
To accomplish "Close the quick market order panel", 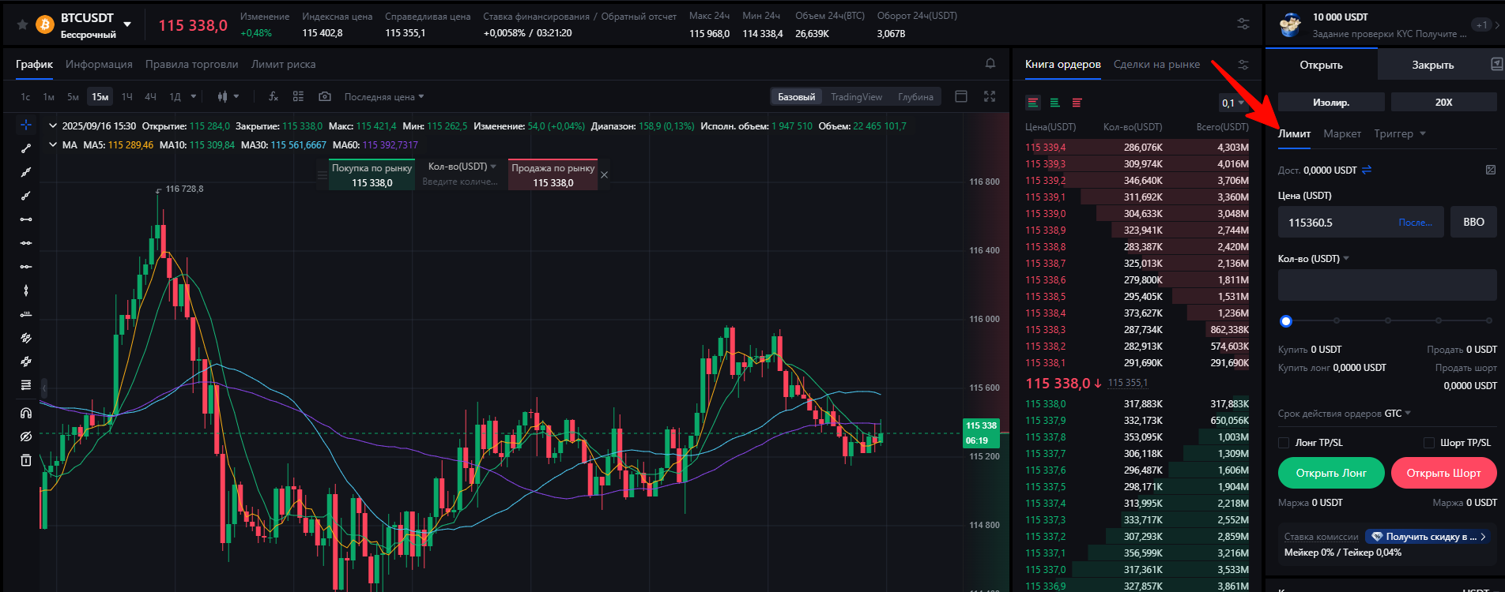I will [605, 174].
